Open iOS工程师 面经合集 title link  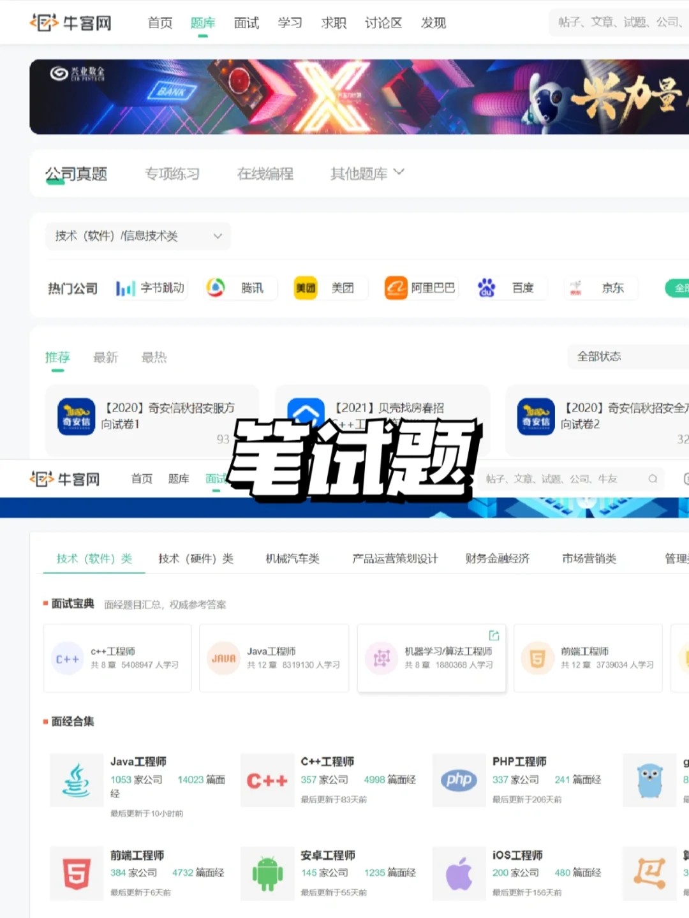point(517,855)
